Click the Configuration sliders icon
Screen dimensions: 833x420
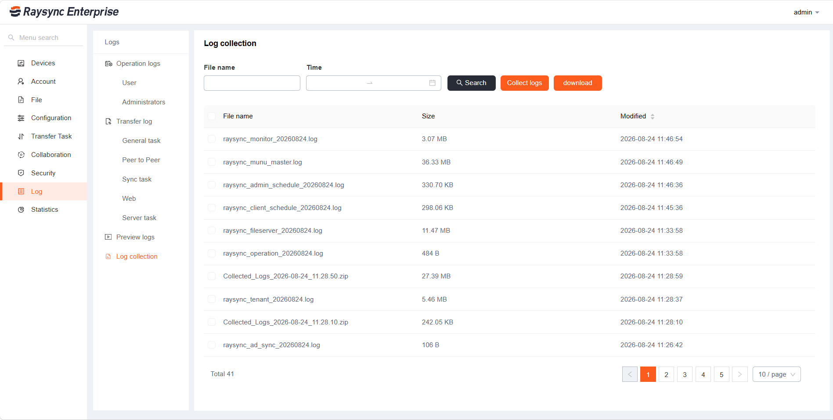point(21,118)
